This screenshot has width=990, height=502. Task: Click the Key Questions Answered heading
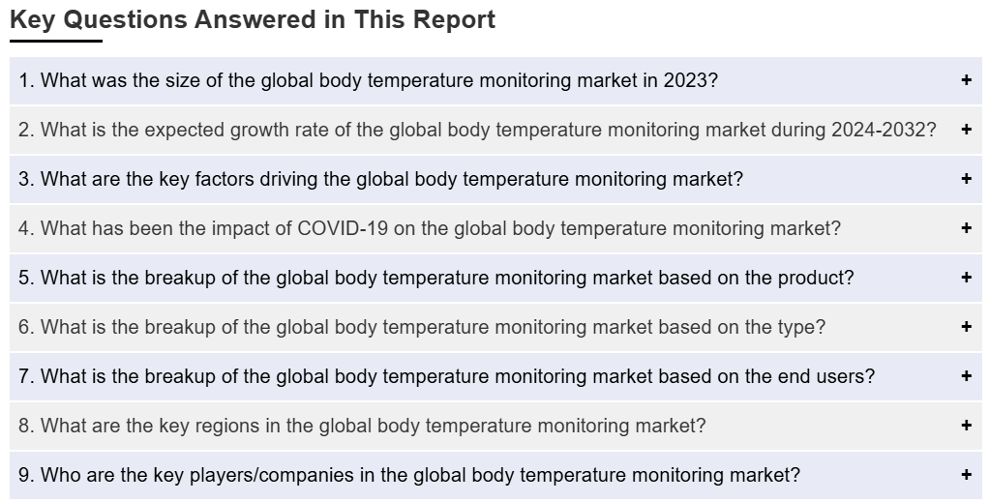click(x=253, y=20)
